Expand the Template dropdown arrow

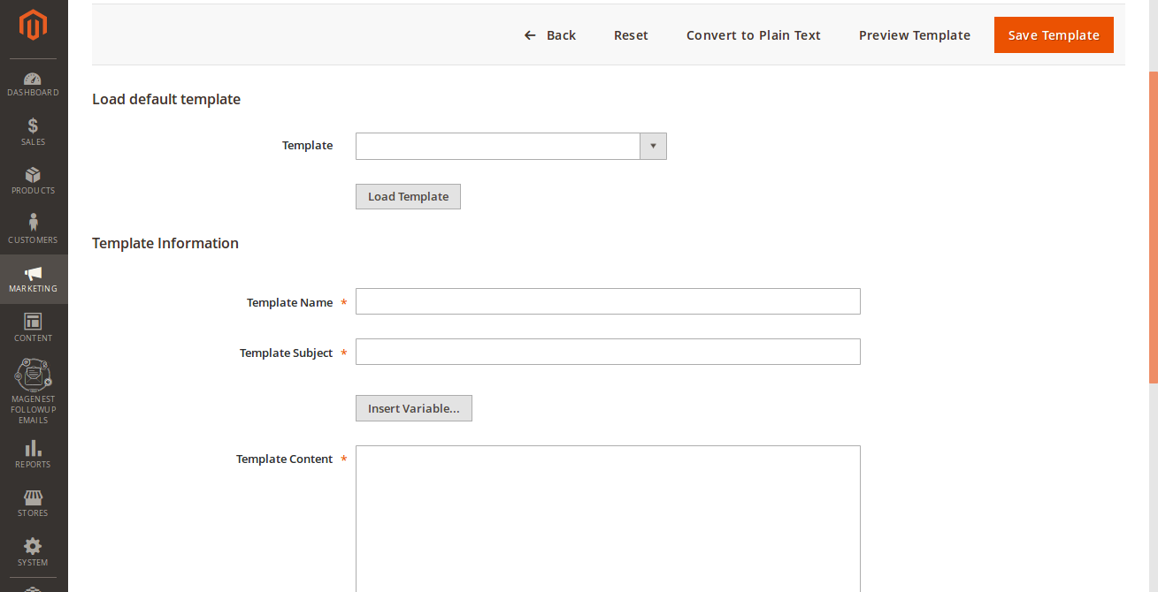[x=653, y=146]
